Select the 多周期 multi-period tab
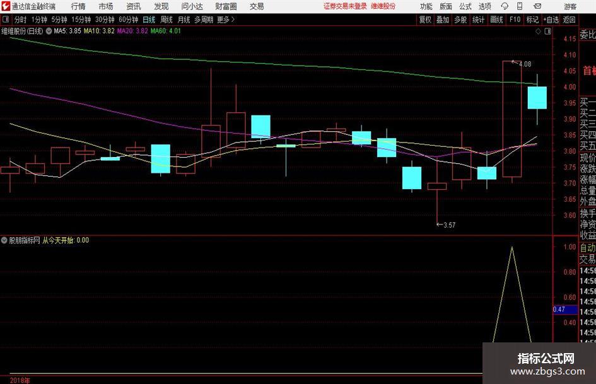The height and width of the screenshot is (384, 596). coord(204,20)
